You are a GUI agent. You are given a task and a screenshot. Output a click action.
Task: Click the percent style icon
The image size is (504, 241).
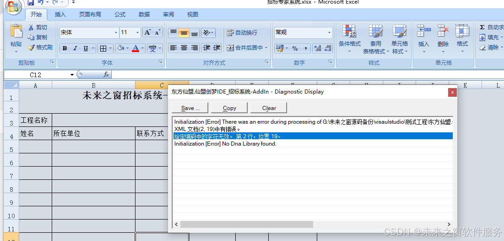click(295, 48)
